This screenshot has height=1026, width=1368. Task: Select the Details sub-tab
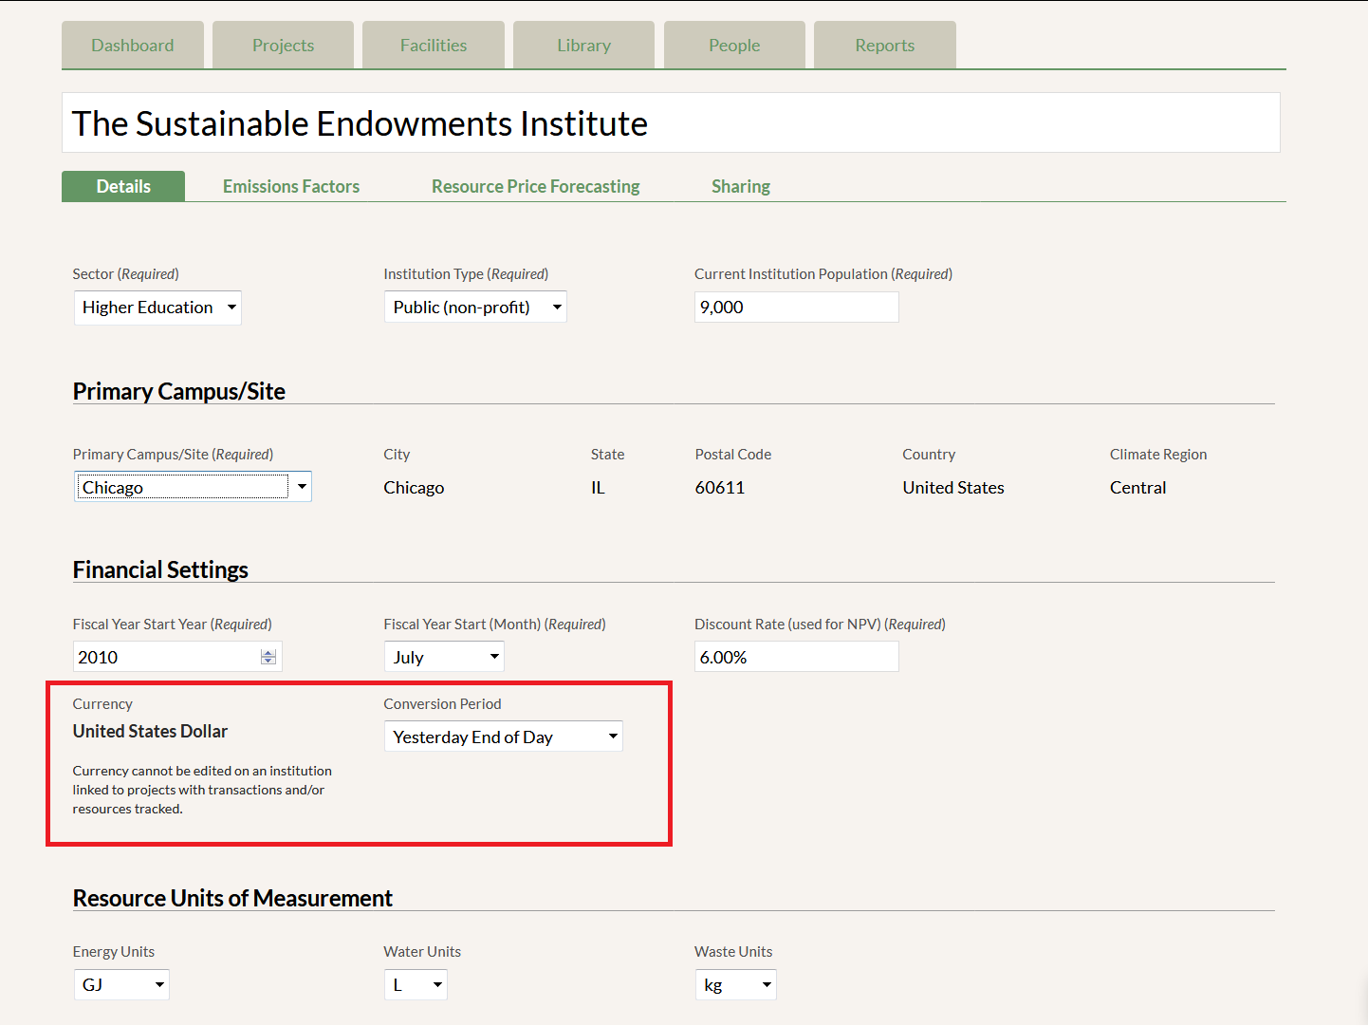point(123,186)
